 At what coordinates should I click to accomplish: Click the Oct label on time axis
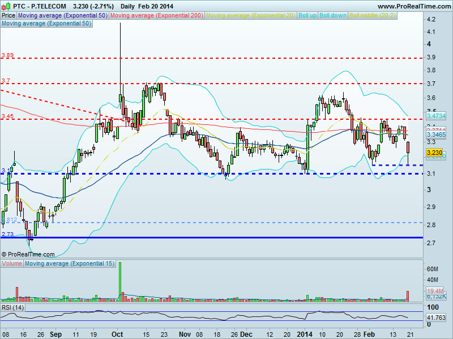point(117,334)
